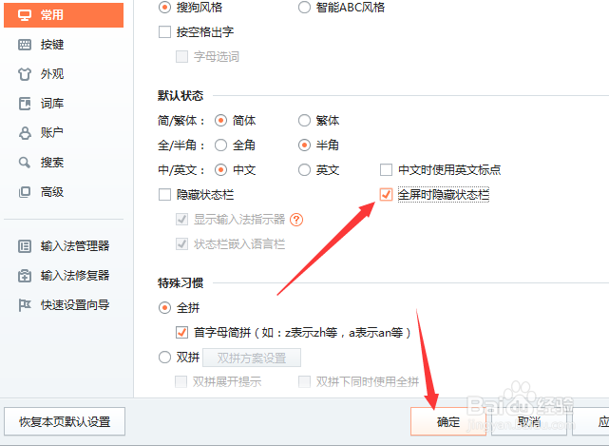Choose 简体 as default script
This screenshot has width=609, height=446.
(x=220, y=121)
